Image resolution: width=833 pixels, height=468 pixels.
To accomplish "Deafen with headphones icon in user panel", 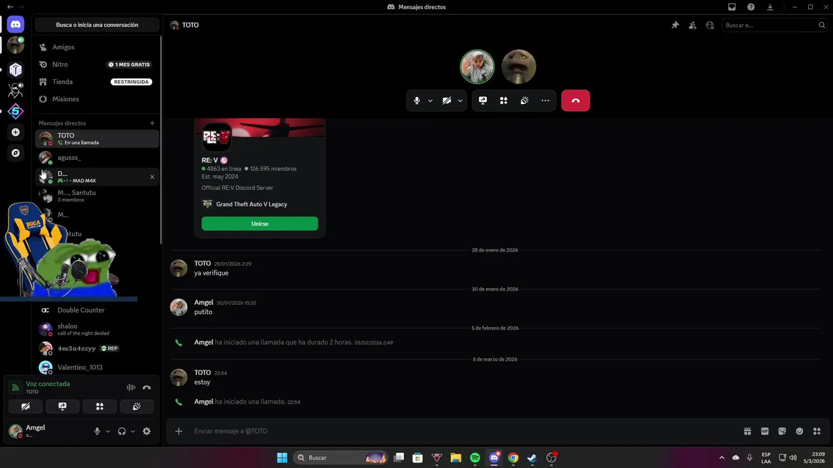I will [x=122, y=431].
